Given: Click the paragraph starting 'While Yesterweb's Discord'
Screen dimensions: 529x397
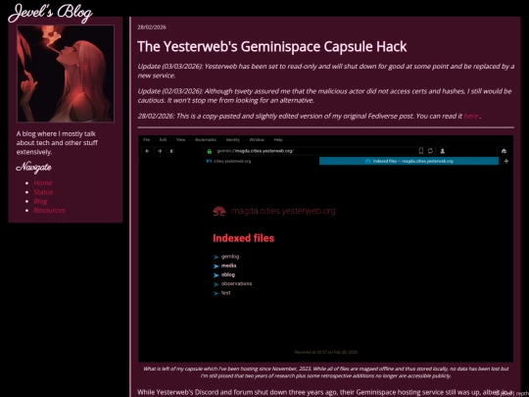Looking at the screenshot, I should point(325,392).
